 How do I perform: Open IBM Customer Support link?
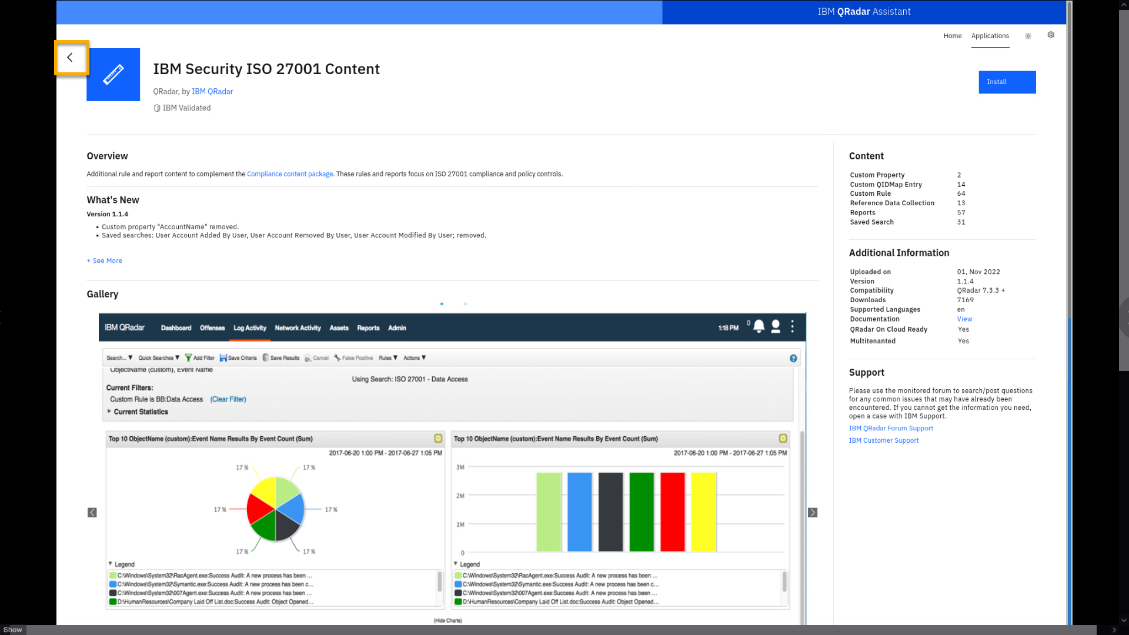(x=883, y=440)
